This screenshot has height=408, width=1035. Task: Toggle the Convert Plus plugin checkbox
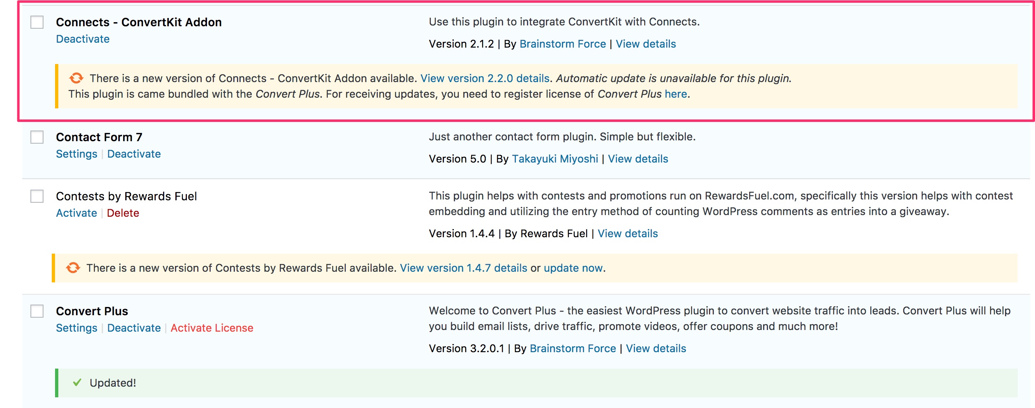coord(37,311)
